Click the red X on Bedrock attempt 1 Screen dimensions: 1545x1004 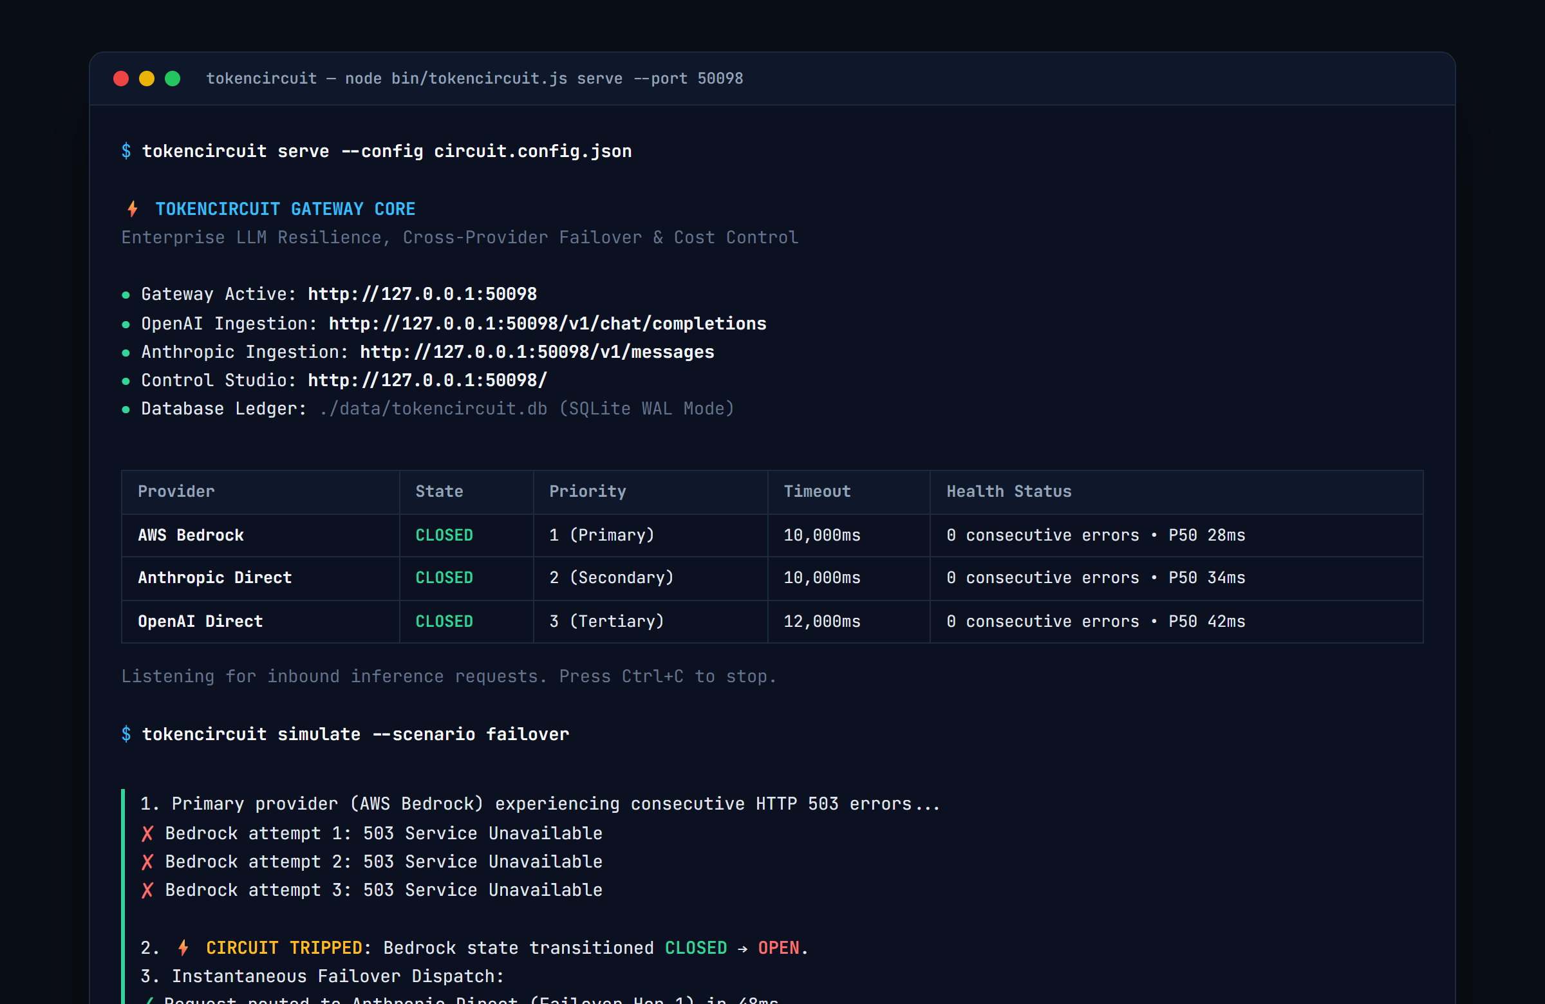click(x=147, y=833)
